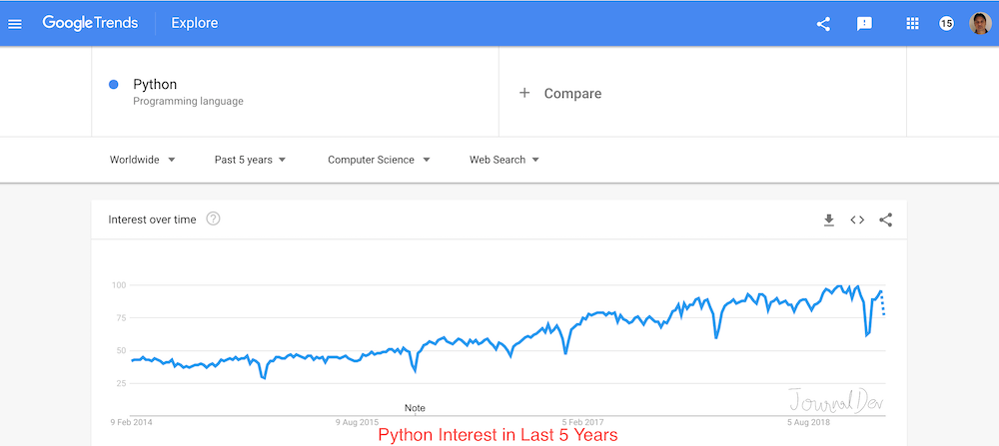Click the share icon in header

coord(823,24)
